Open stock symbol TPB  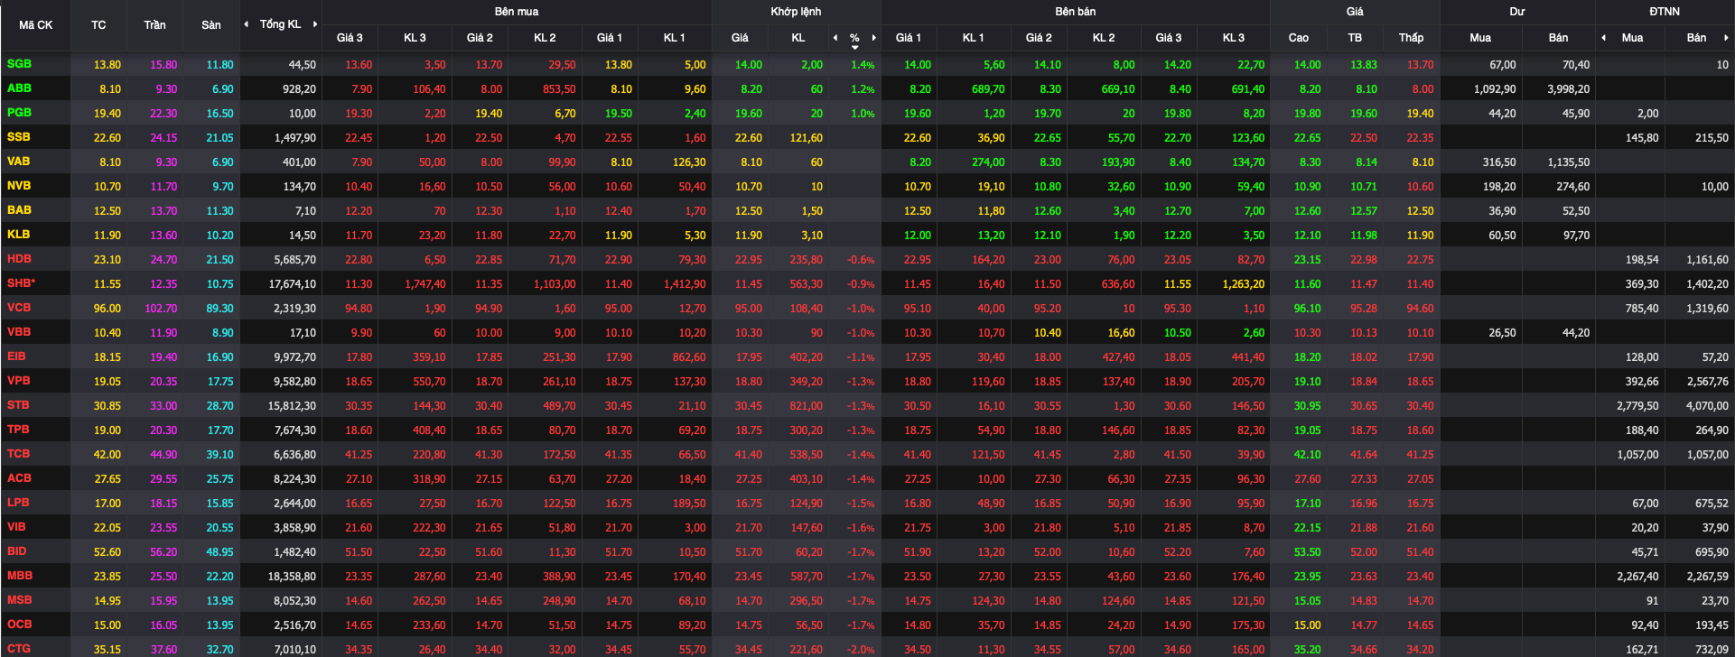tap(18, 430)
